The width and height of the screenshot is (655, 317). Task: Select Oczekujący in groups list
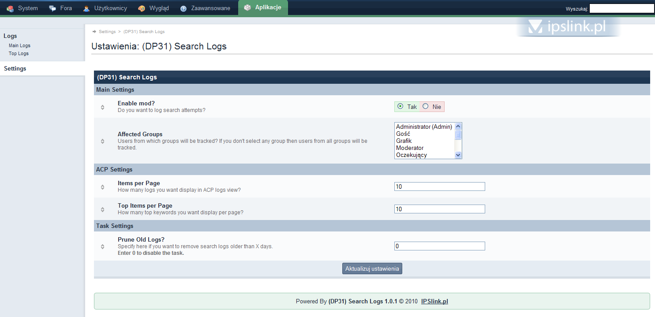[x=424, y=155]
